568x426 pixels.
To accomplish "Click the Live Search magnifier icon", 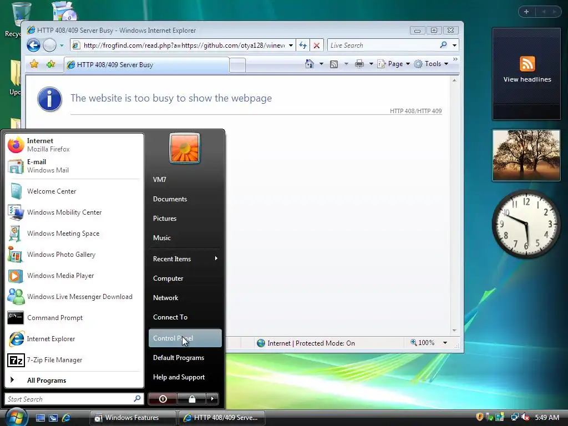I will point(443,45).
